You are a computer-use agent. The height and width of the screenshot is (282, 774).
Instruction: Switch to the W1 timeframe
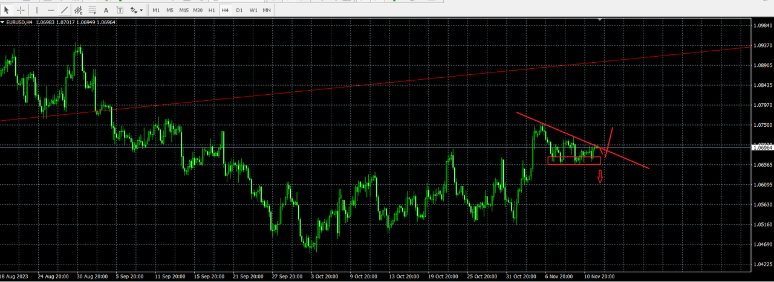click(x=253, y=10)
